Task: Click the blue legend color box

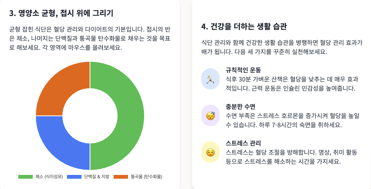Action: 74,177
